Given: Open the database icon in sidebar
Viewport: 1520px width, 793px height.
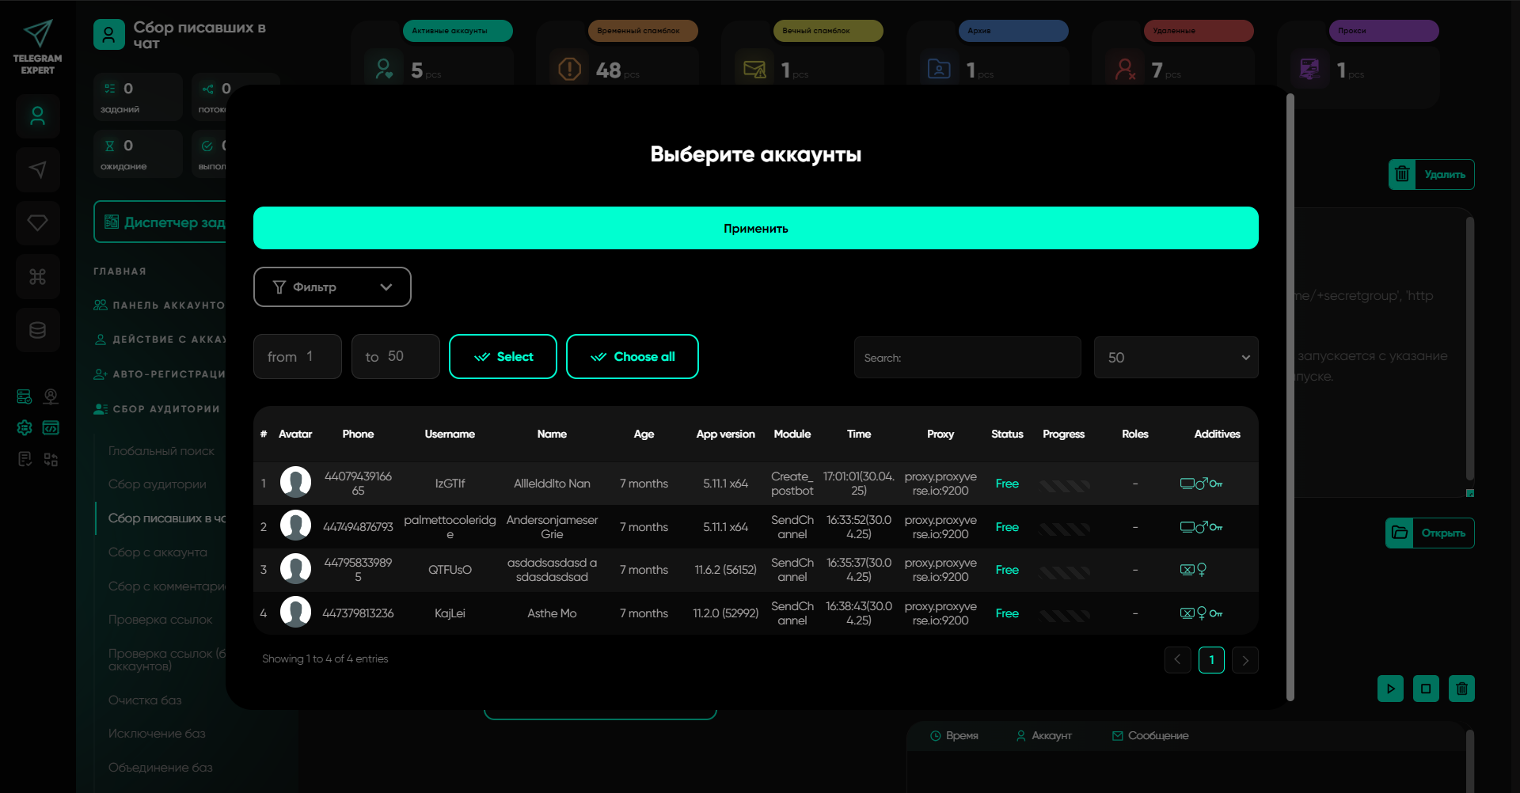Looking at the screenshot, I should tap(37, 330).
